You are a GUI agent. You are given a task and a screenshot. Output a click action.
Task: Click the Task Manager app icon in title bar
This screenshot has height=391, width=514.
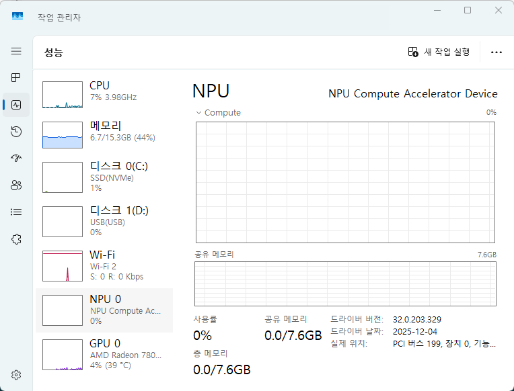point(17,15)
